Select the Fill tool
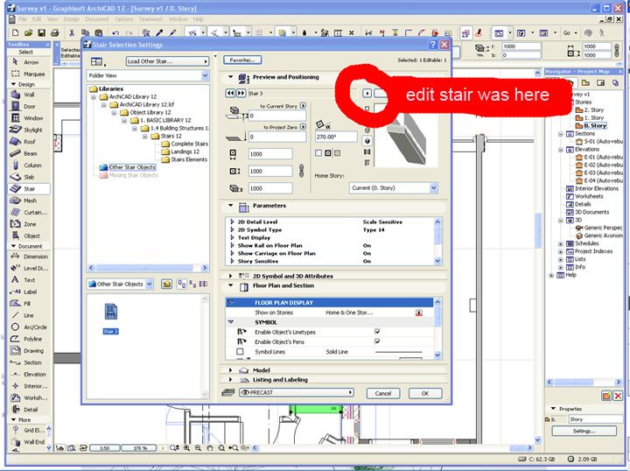This screenshot has height=471, width=630. click(29, 304)
